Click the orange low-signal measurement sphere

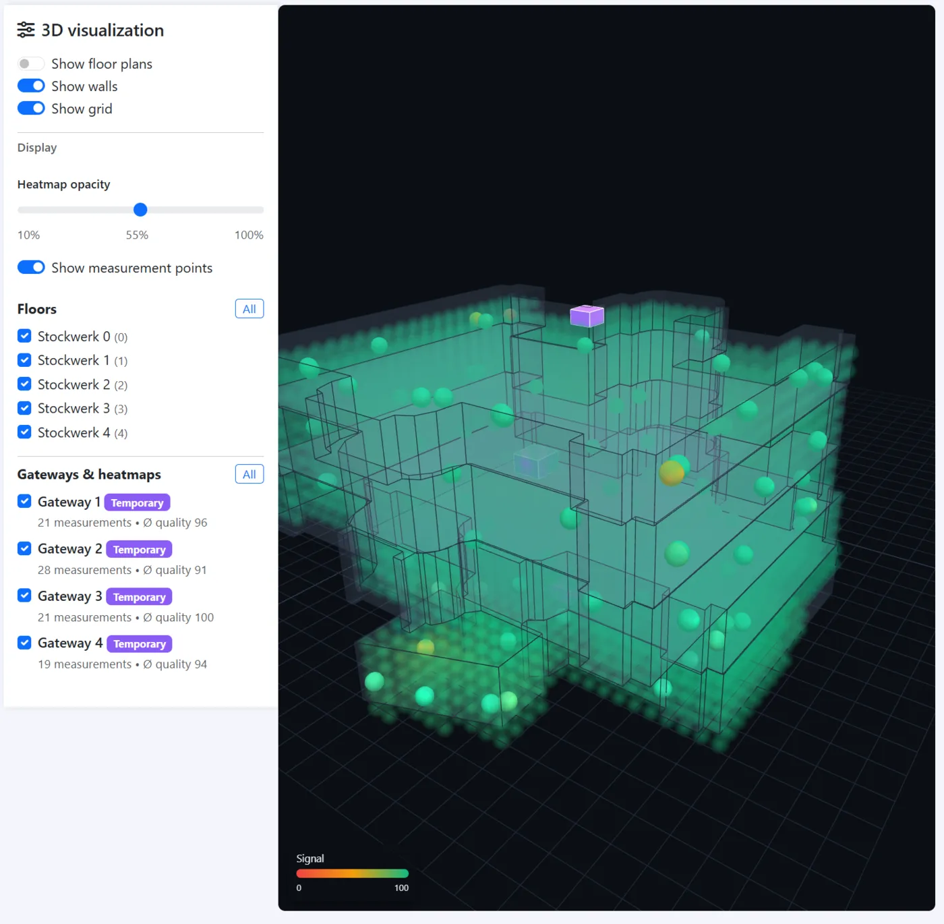672,473
